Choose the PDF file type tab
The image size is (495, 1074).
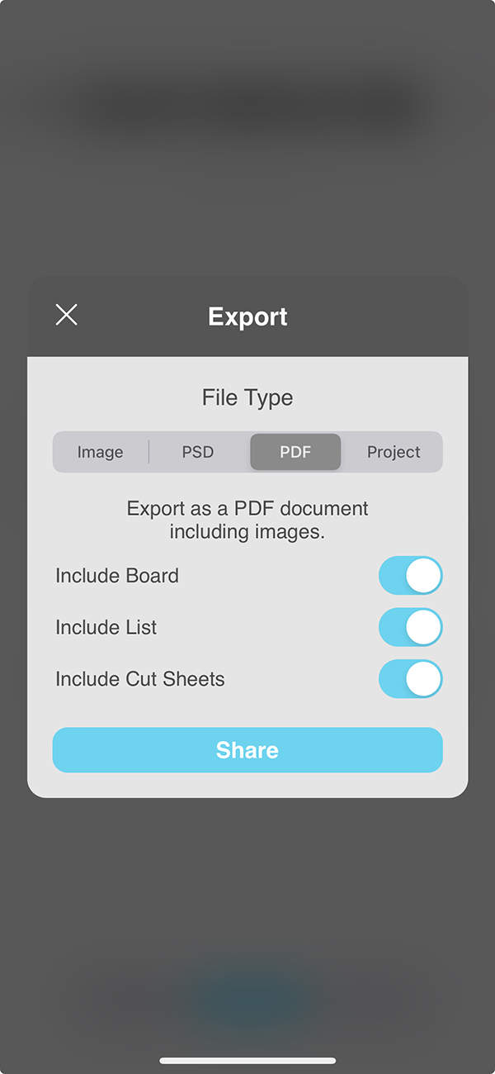tap(295, 452)
